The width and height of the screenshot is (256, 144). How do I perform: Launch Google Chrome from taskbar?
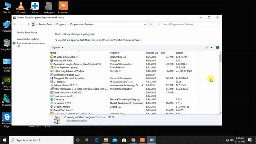(x=133, y=140)
